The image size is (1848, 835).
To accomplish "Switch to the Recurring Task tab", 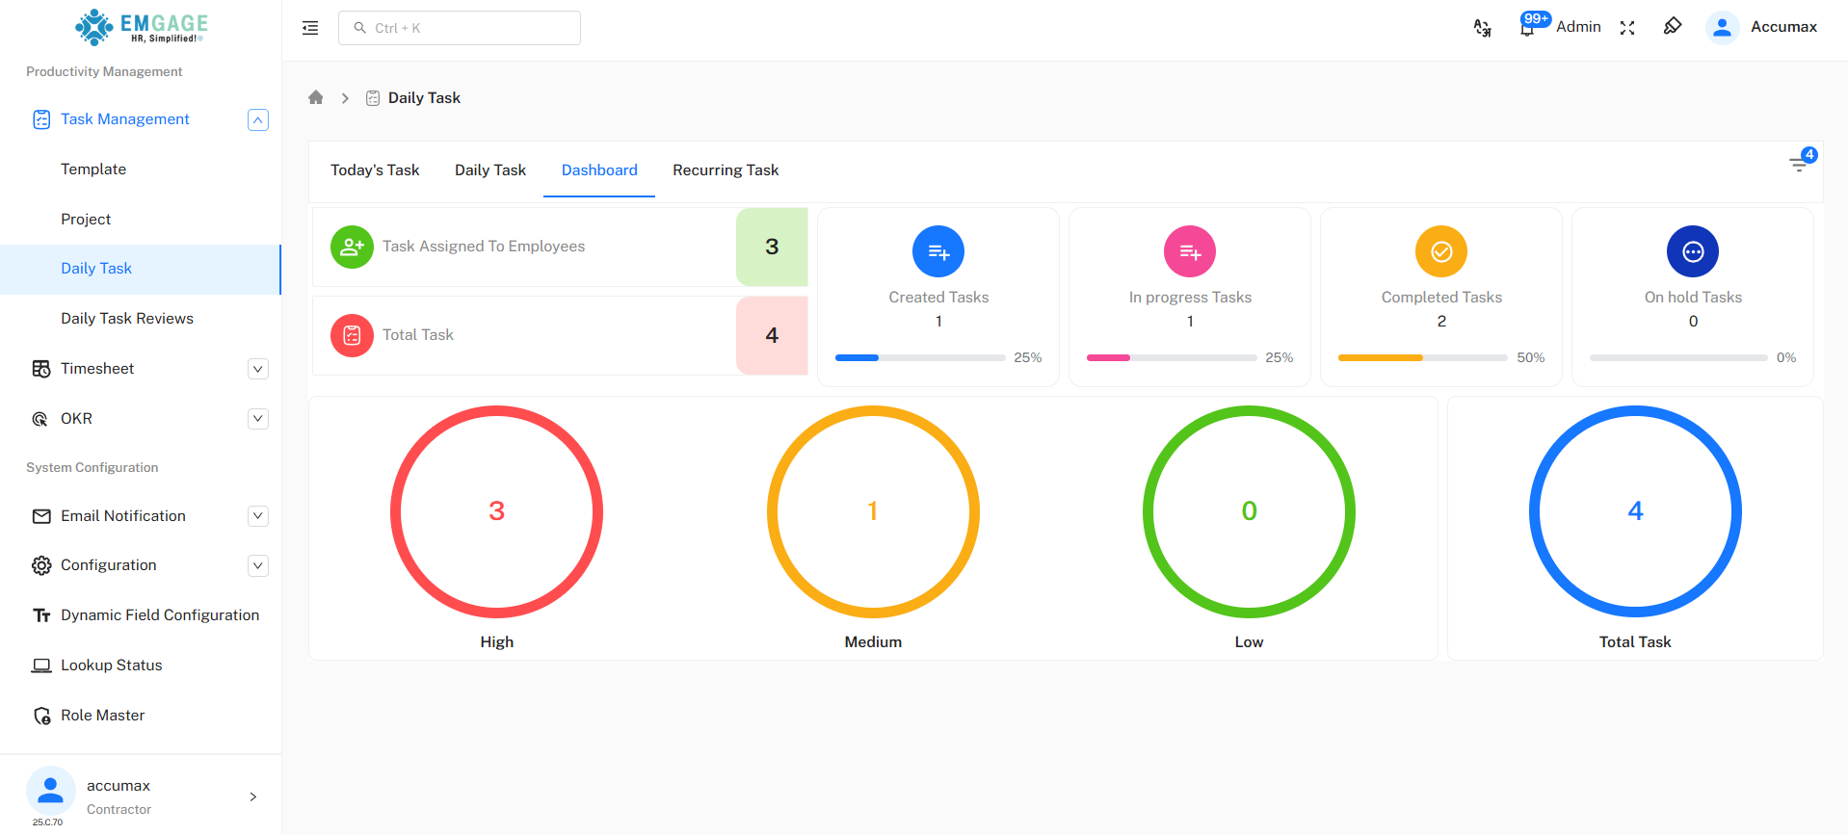I will pos(725,170).
